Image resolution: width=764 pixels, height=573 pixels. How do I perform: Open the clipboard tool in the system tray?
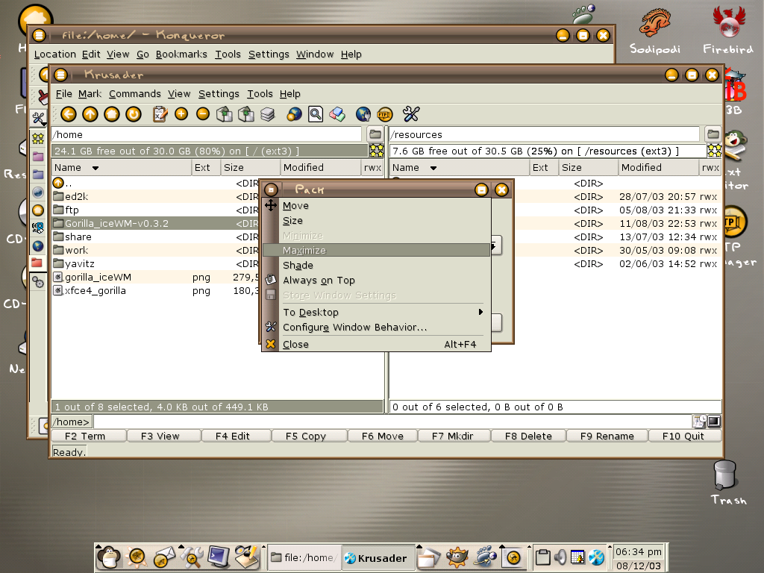pos(543,557)
